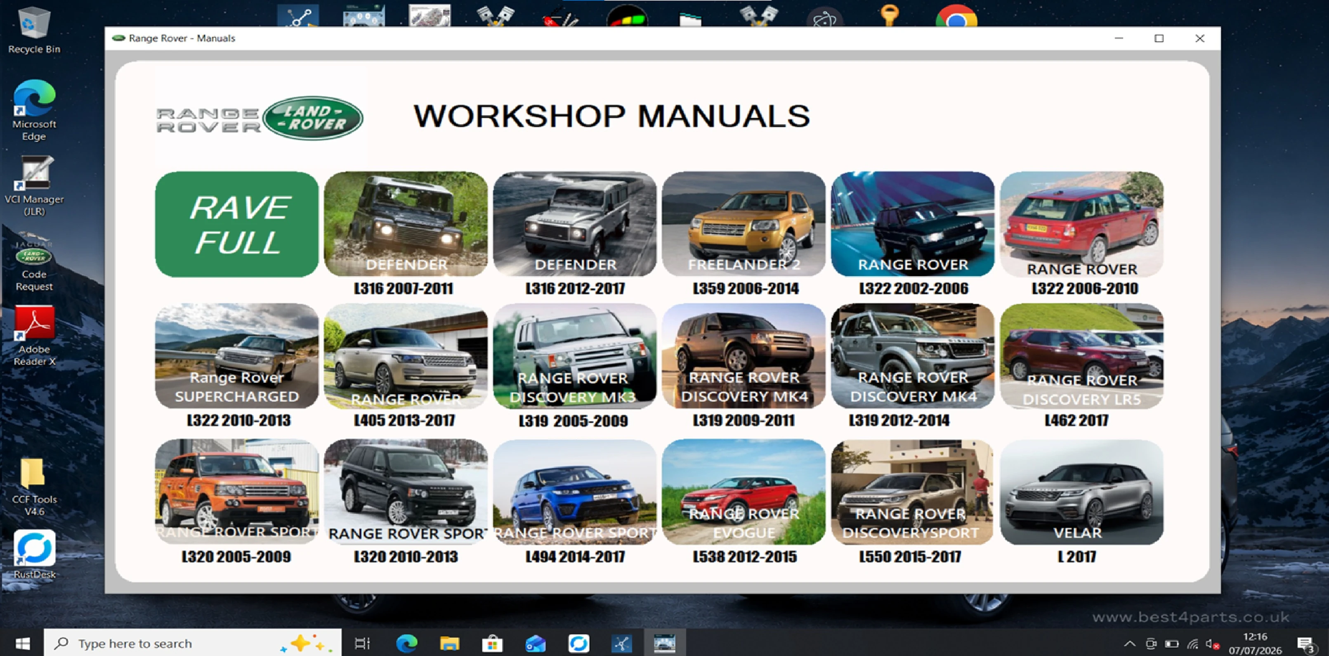Maximize the Range Rover Manuals window
Viewport: 1329px width, 656px height.
pyautogui.click(x=1159, y=38)
